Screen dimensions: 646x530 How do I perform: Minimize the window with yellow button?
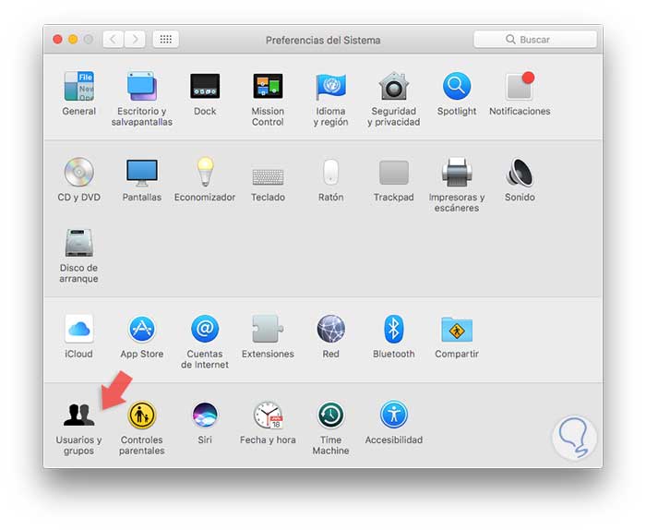click(x=73, y=40)
